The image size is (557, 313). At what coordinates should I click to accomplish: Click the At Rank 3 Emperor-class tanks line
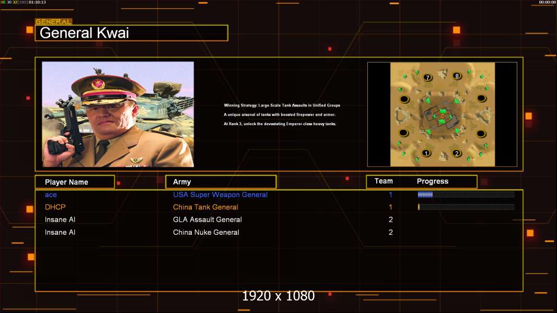pos(280,124)
